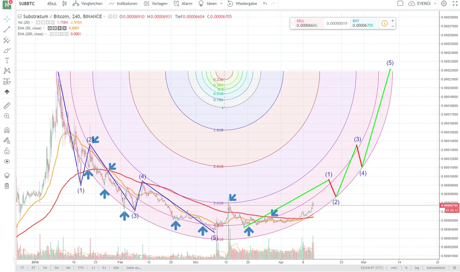Toggle percent scale mode
The width and height of the screenshot is (460, 272).
click(406, 268)
